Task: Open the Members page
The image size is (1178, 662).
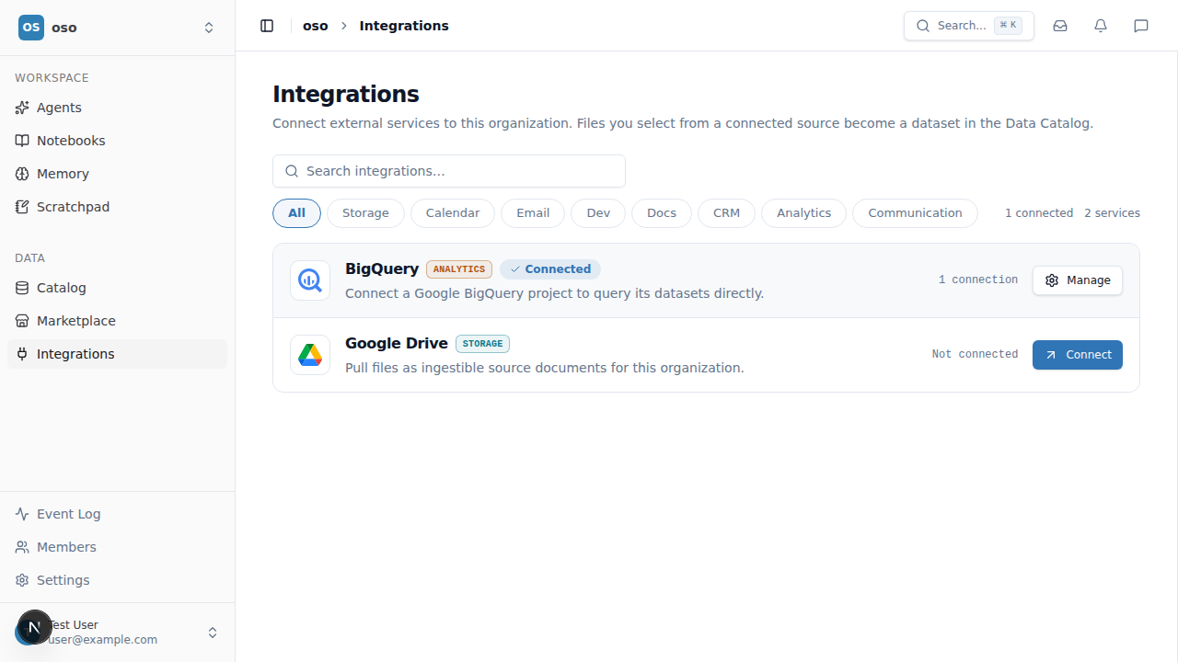Action: 117,547
